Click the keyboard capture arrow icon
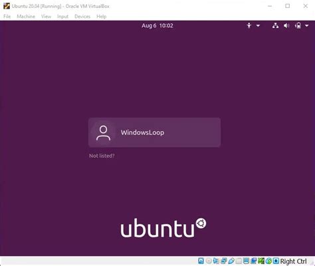 click(x=276, y=261)
